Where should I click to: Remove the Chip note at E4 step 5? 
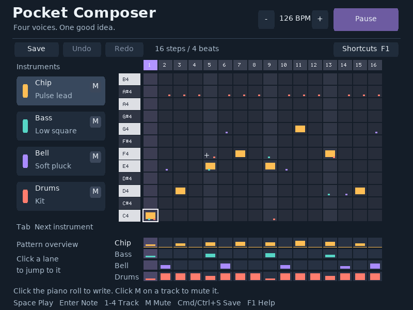(x=210, y=166)
